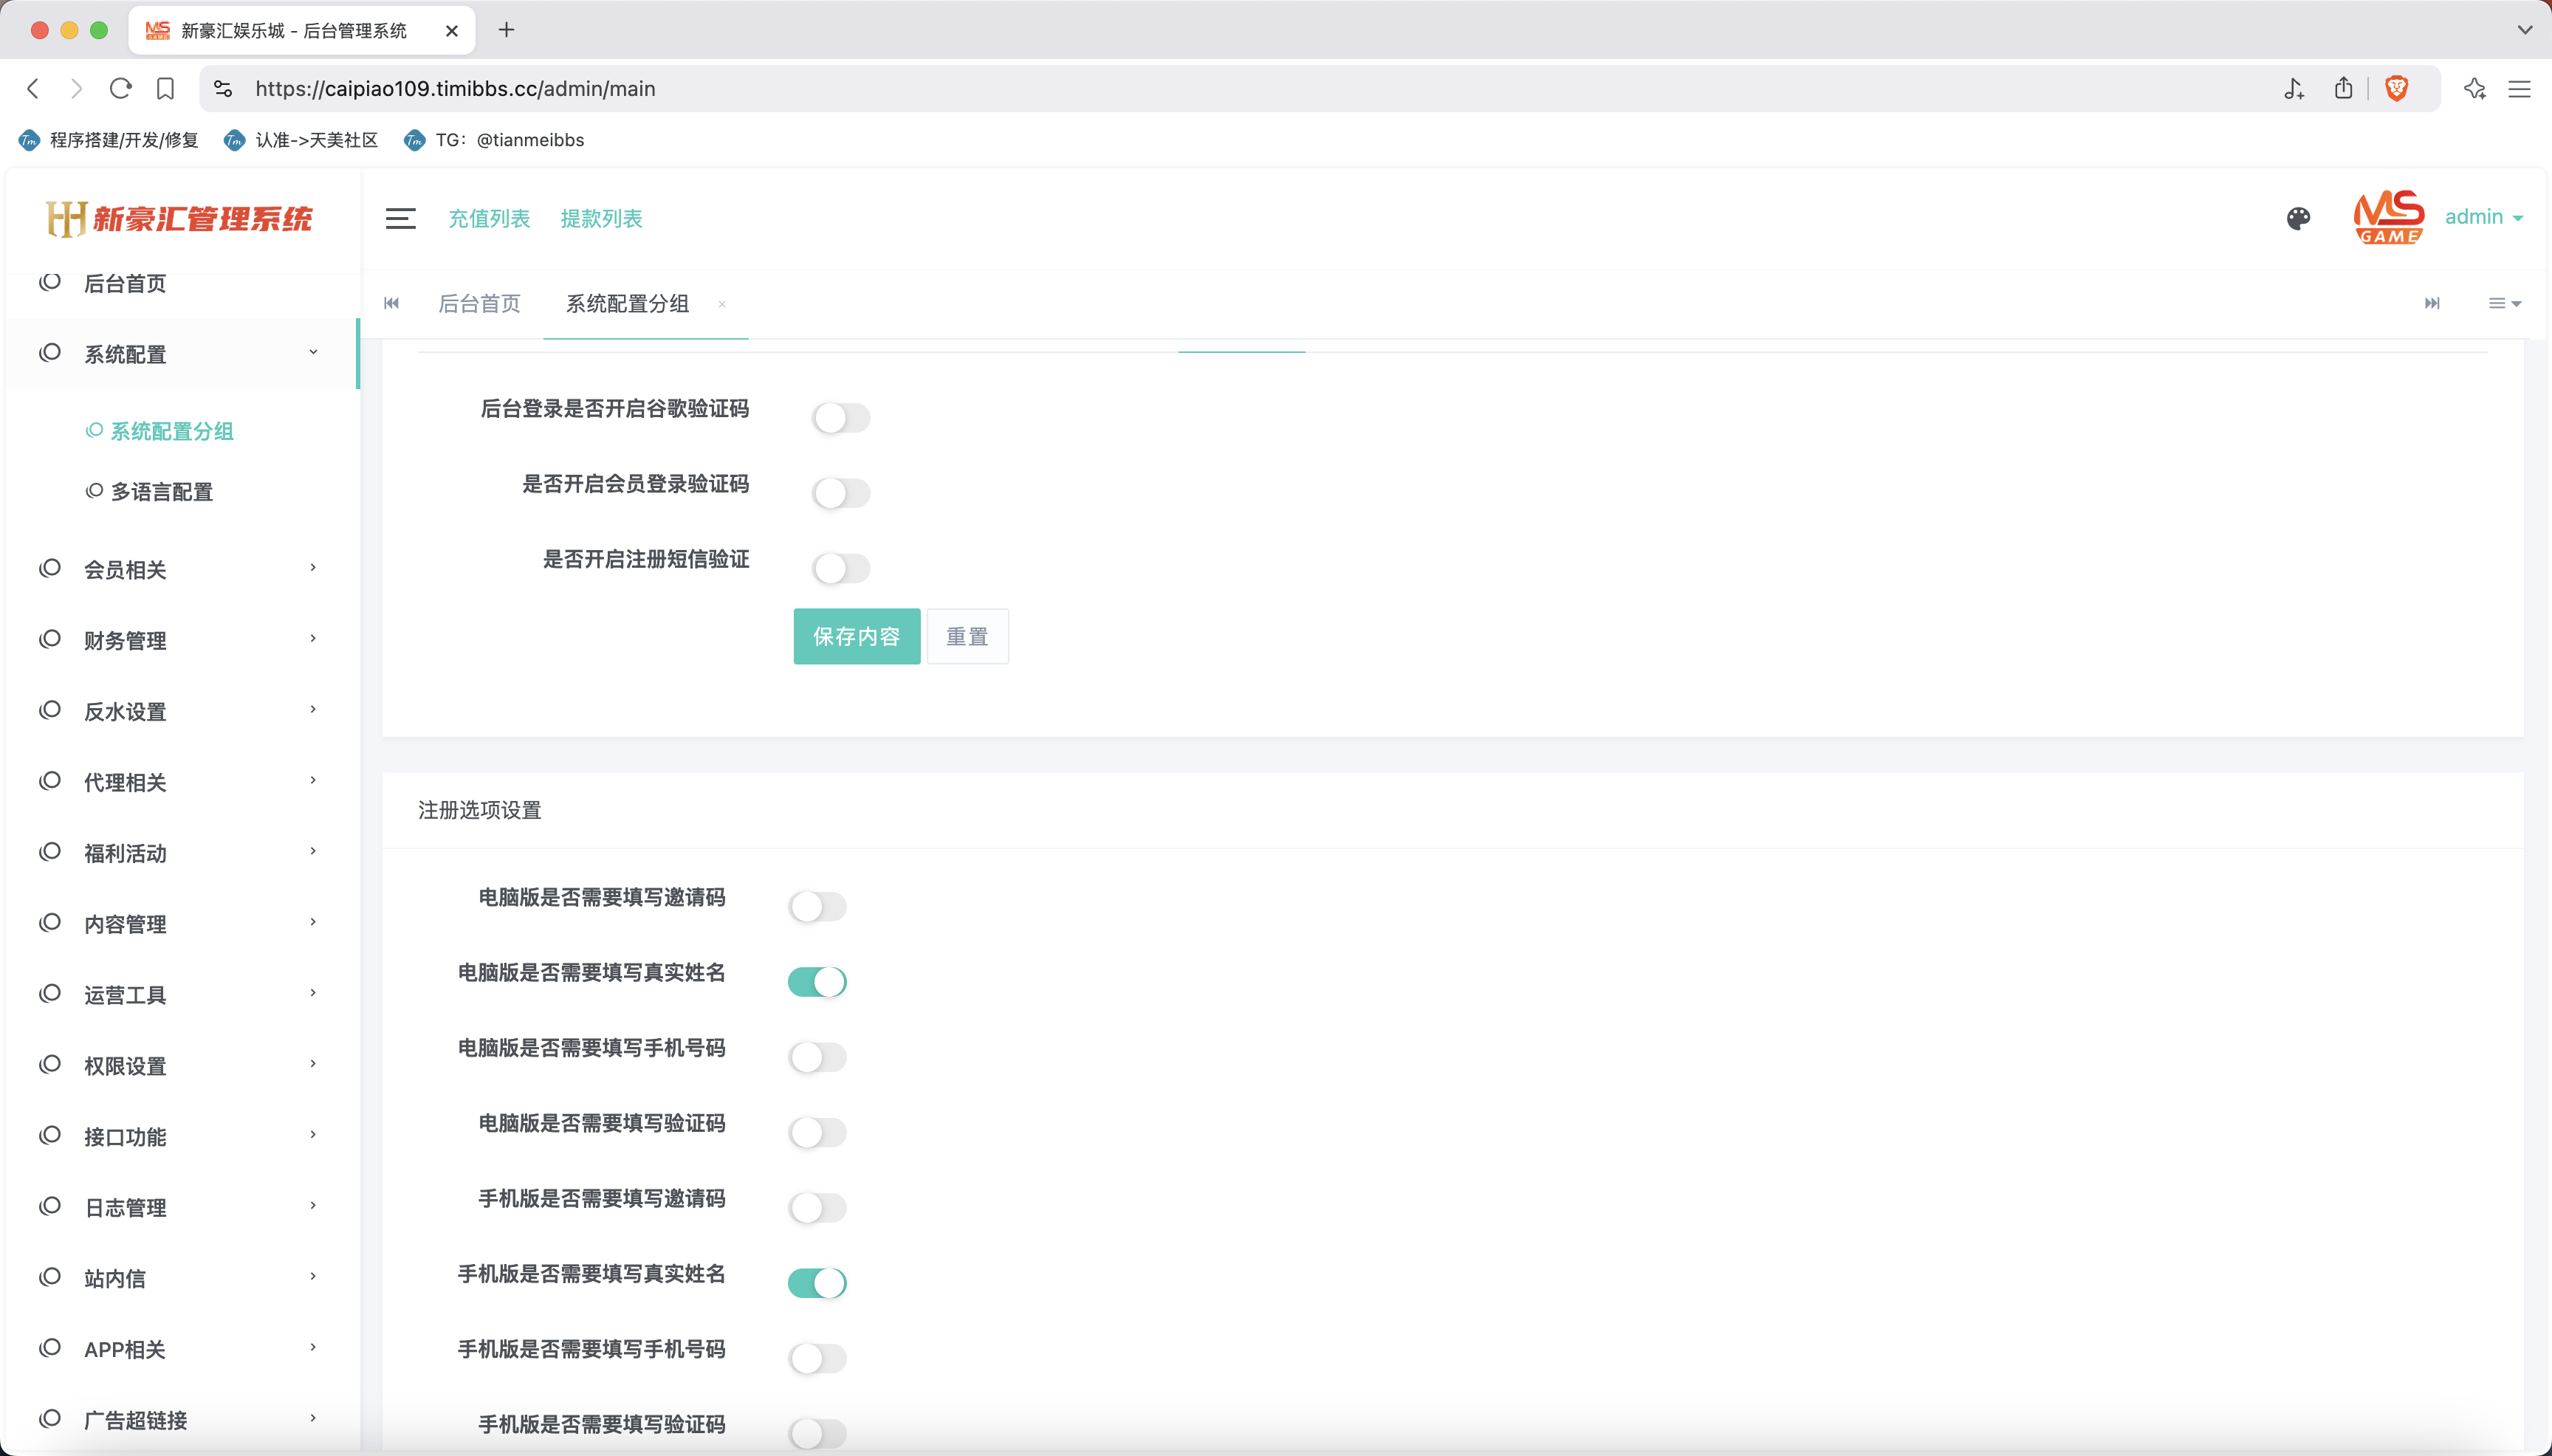Close the 系统配置分组 tab
Screen dimensions: 2552x1456
722,304
